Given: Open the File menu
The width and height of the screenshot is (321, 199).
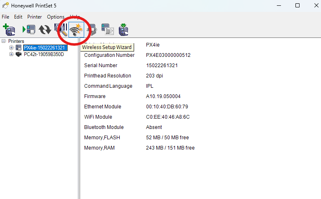Looking at the screenshot, I should click(x=5, y=17).
